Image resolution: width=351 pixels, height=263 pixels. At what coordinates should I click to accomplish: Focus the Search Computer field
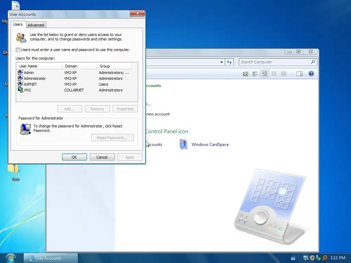click(x=275, y=62)
